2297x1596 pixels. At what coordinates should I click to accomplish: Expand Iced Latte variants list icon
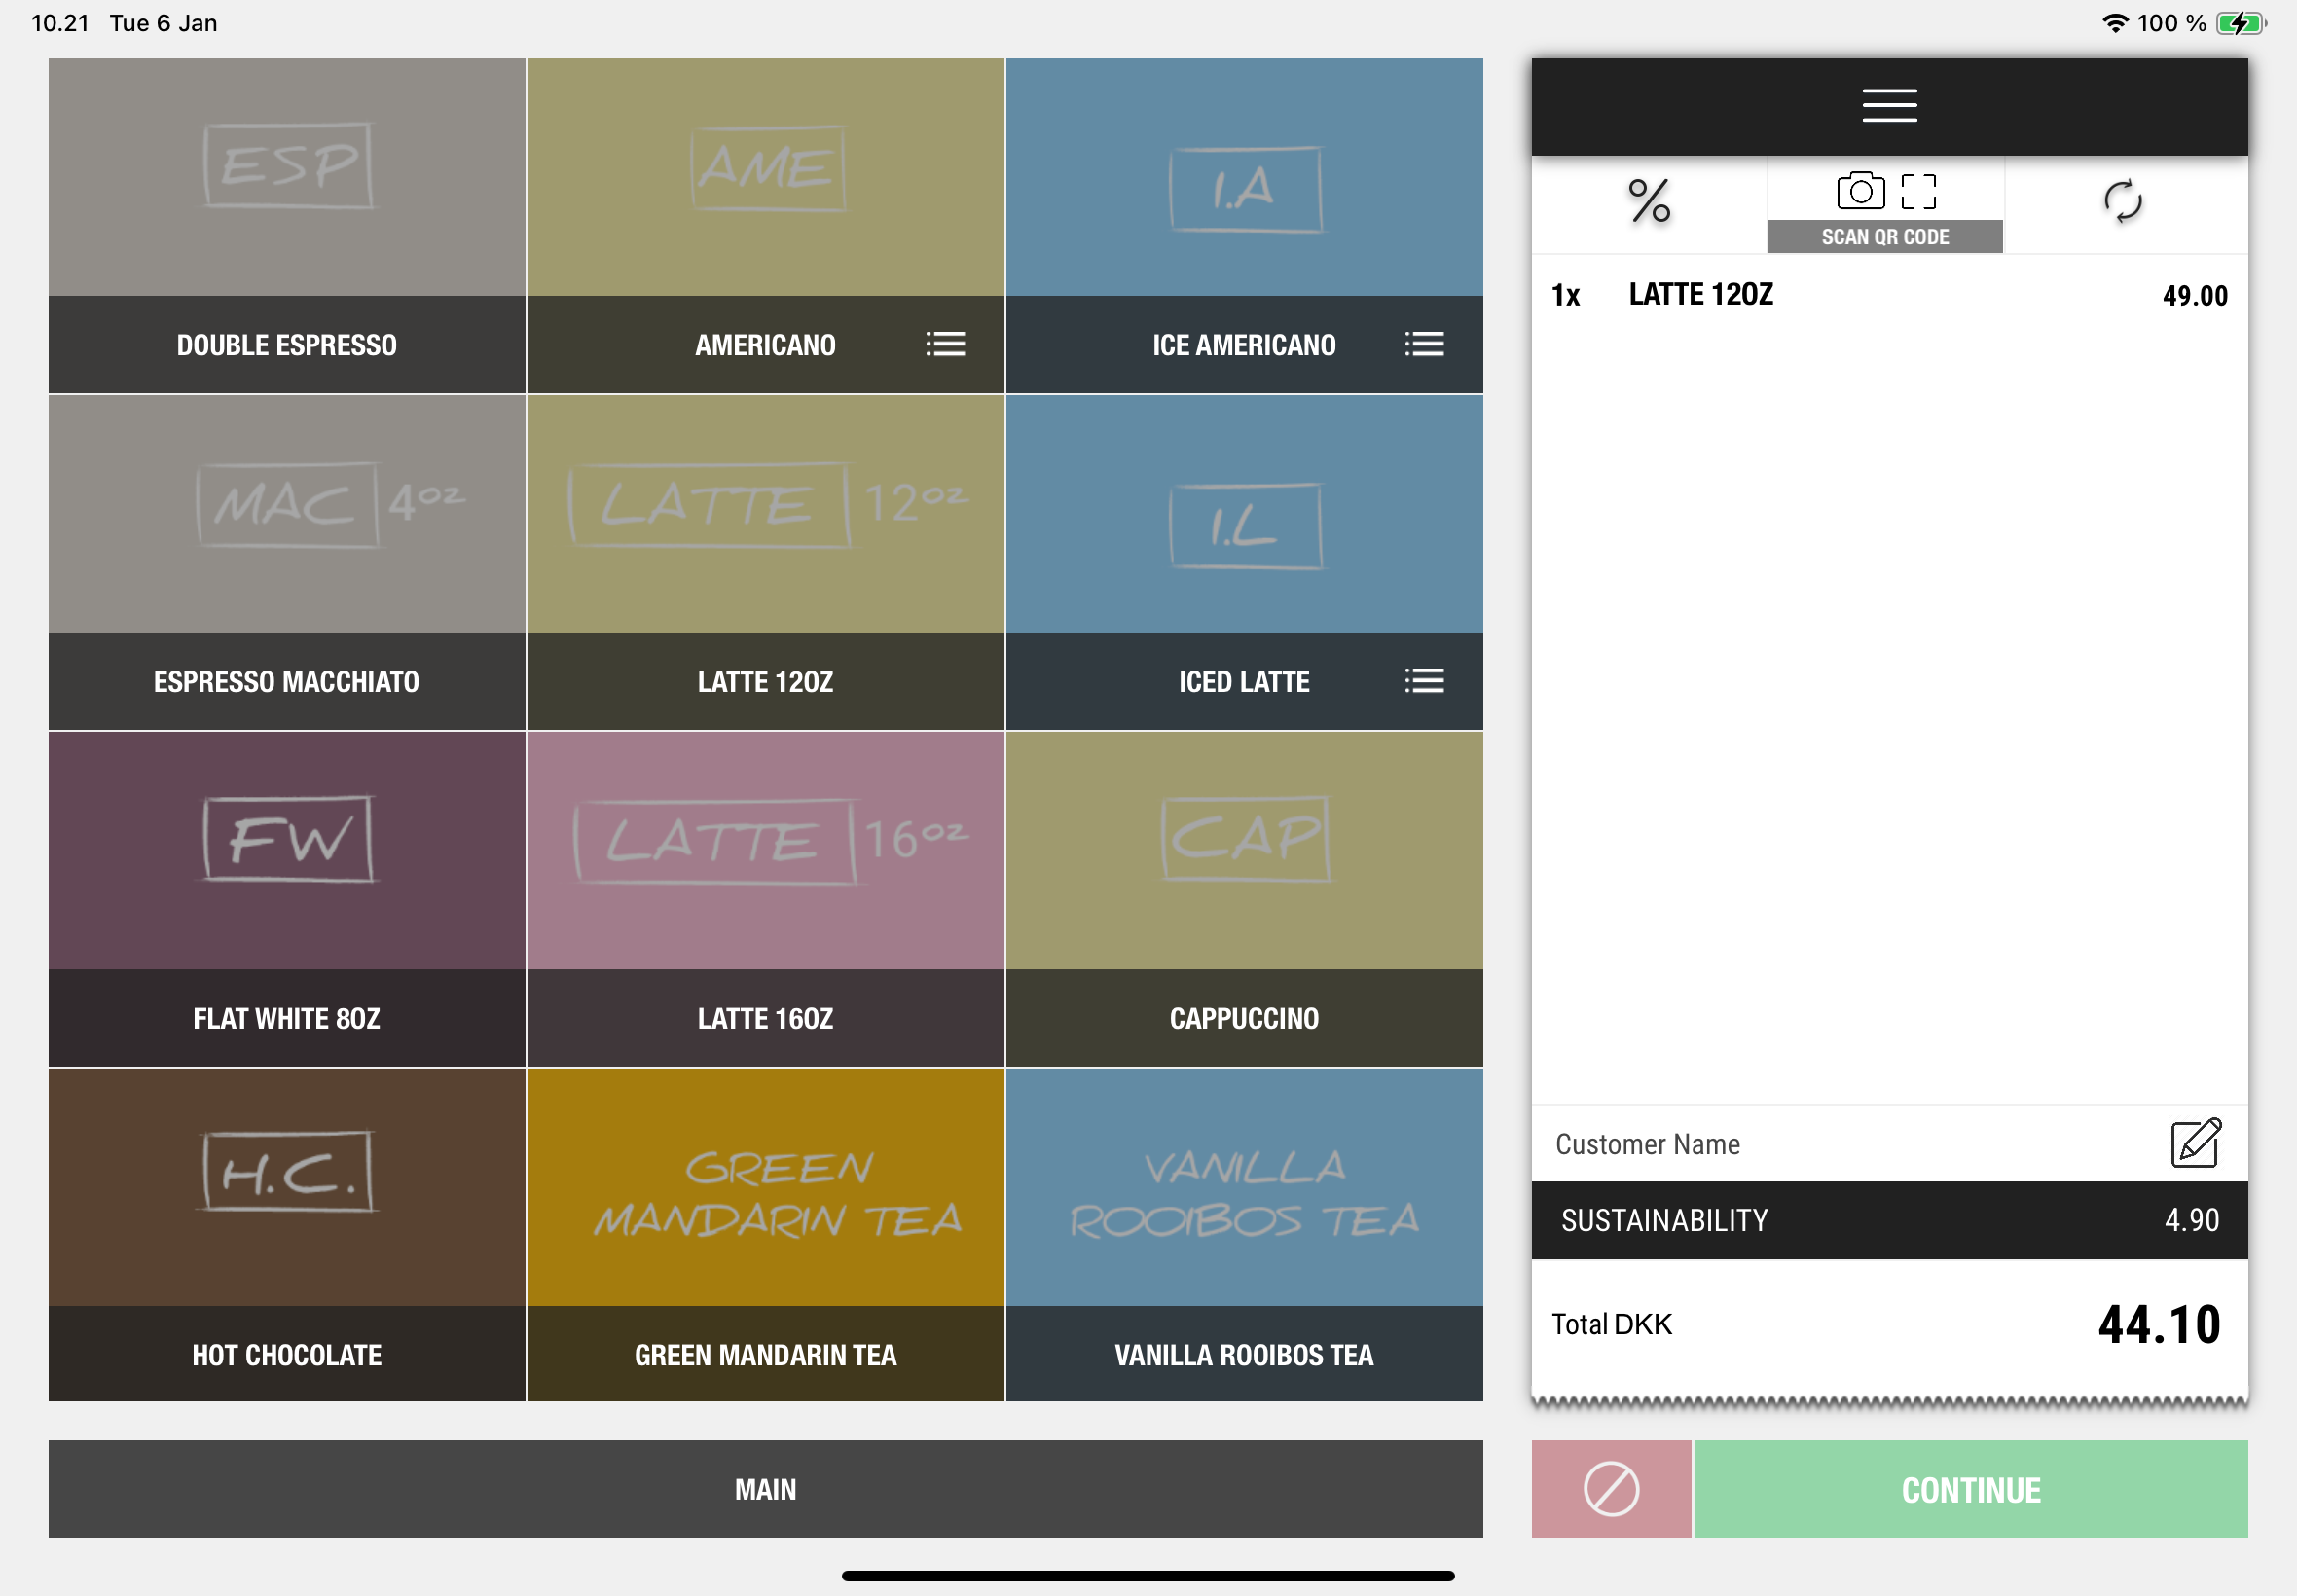click(x=1423, y=681)
